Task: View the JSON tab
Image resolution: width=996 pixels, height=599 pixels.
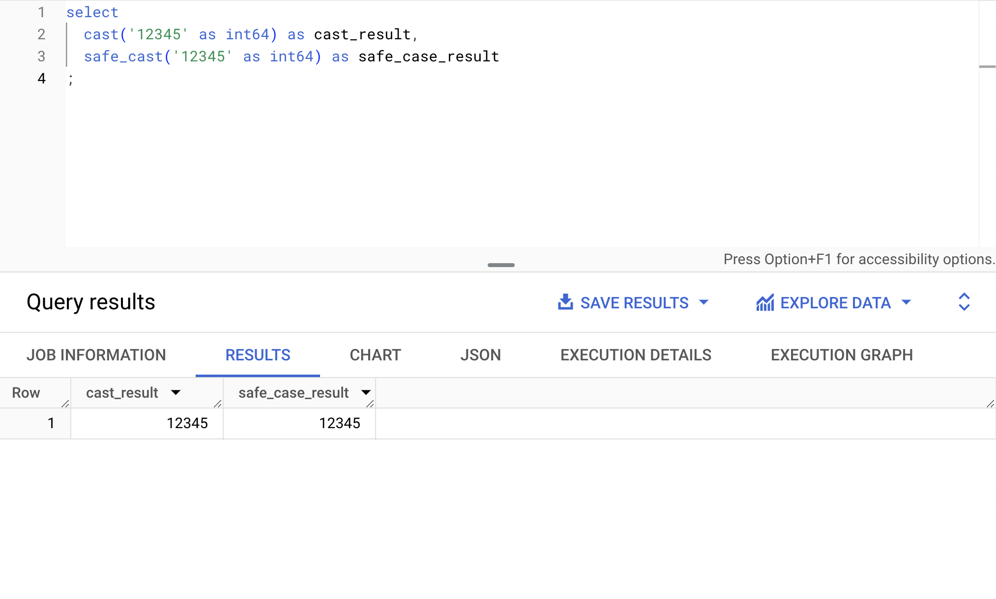Action: (x=480, y=355)
